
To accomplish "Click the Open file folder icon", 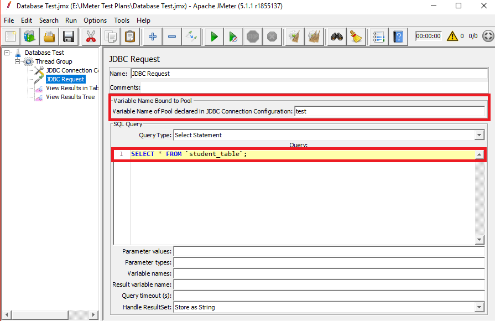I will pos(49,37).
